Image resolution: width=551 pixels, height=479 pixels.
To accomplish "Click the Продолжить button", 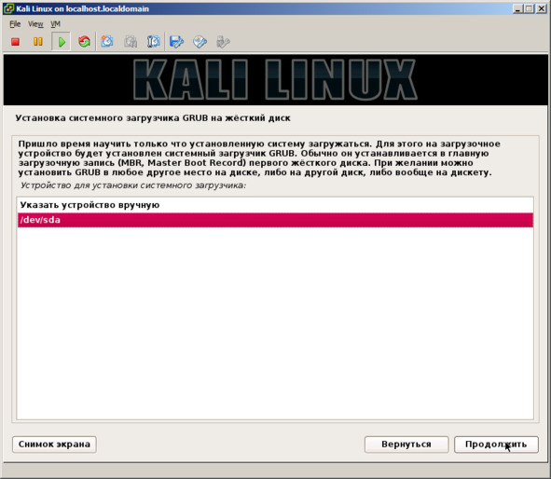I will click(x=496, y=445).
